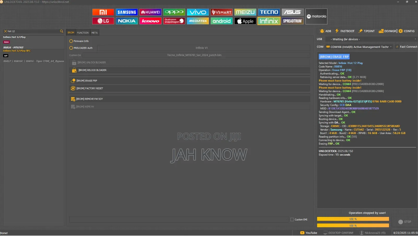Select the Infinix brand logo

(269, 21)
